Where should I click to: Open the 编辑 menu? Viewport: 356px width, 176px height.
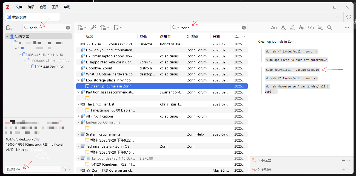click(31, 7)
